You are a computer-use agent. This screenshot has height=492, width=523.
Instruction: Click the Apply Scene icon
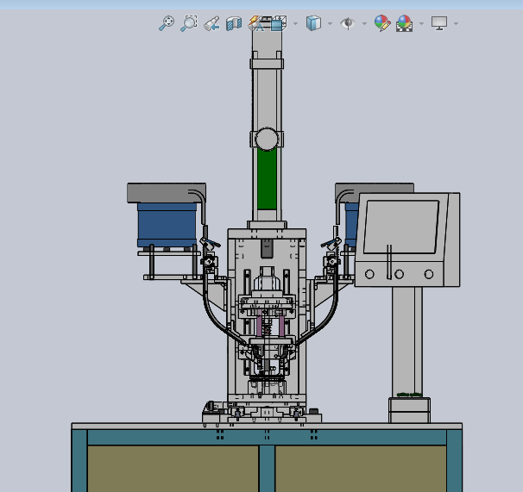(x=404, y=23)
